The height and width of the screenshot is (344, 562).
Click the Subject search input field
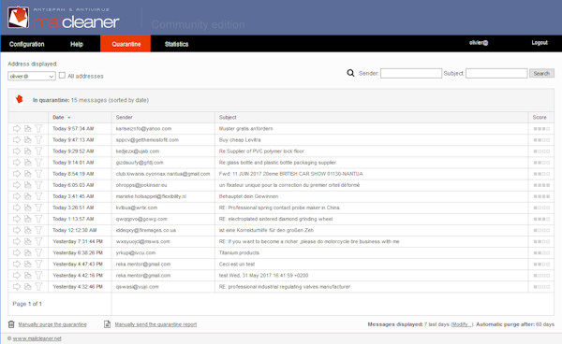pyautogui.click(x=496, y=73)
